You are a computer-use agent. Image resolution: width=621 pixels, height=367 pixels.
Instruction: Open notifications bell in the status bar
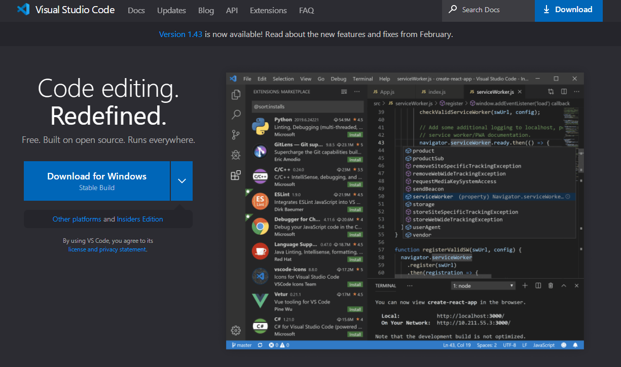pos(575,345)
